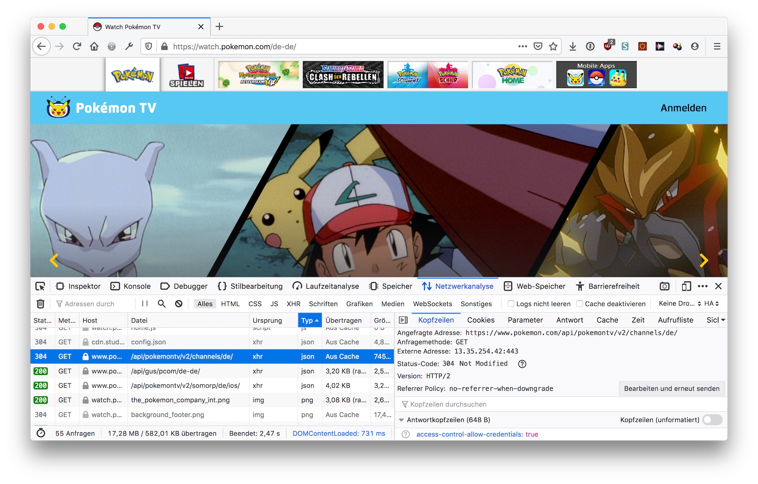This screenshot has width=758, height=484.
Task: Open the Spielen navigation tile
Action: 186,75
